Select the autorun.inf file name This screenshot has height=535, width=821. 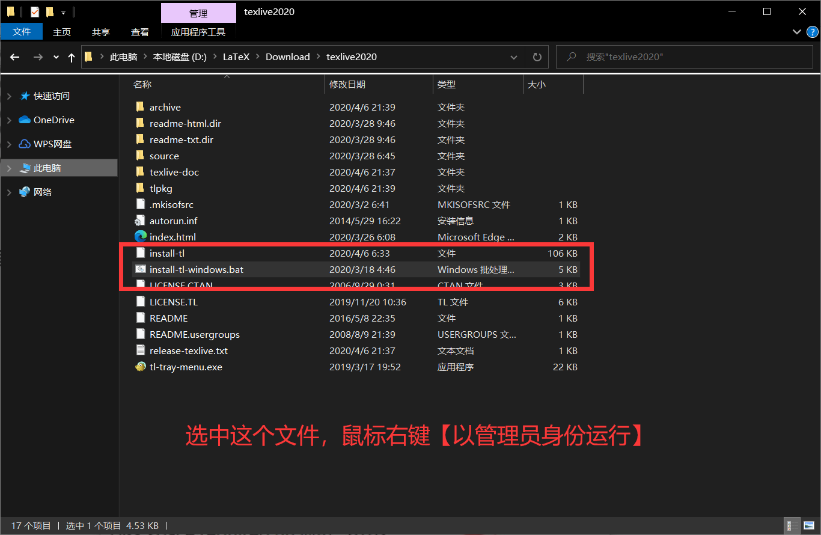[x=173, y=221]
